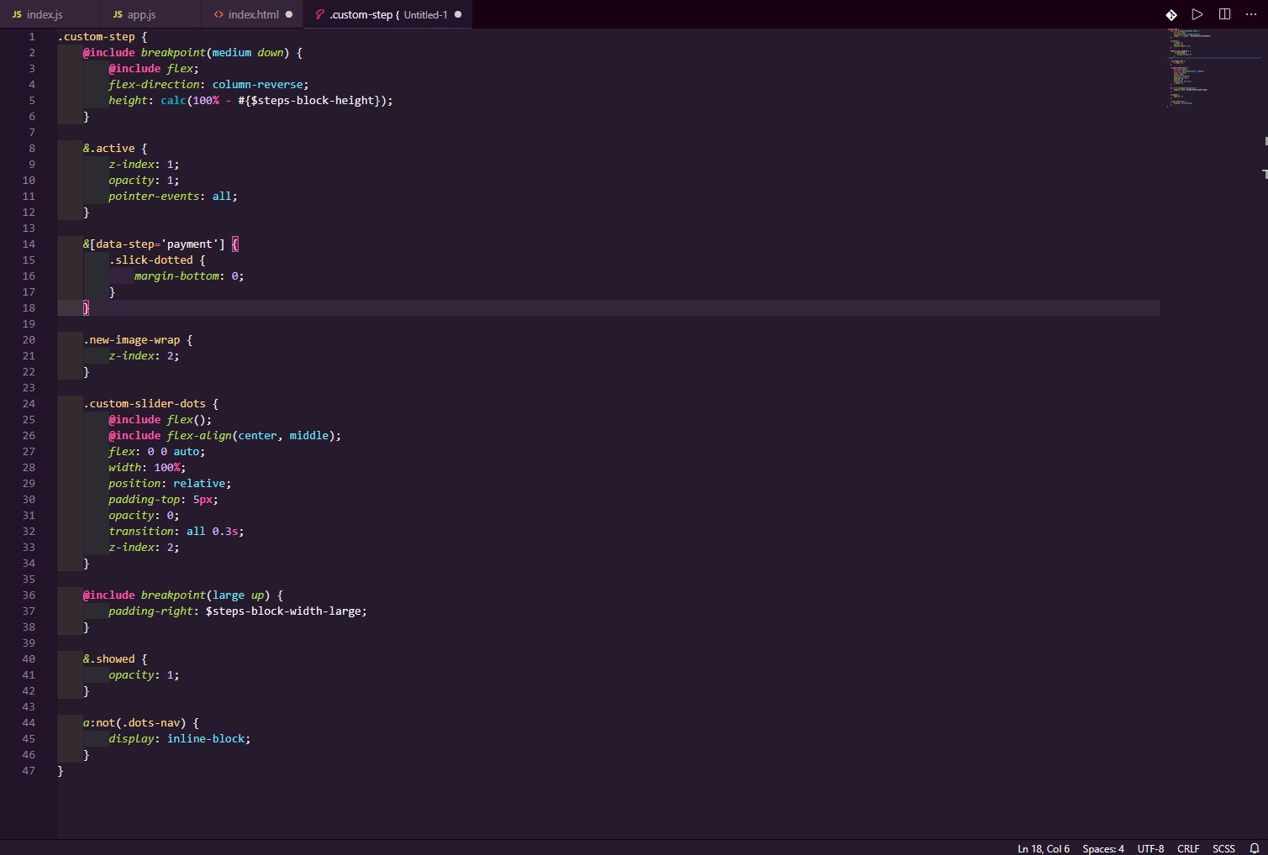Click the "&[data-step='payment'] {" line
The width and height of the screenshot is (1268, 855).
coord(160,244)
